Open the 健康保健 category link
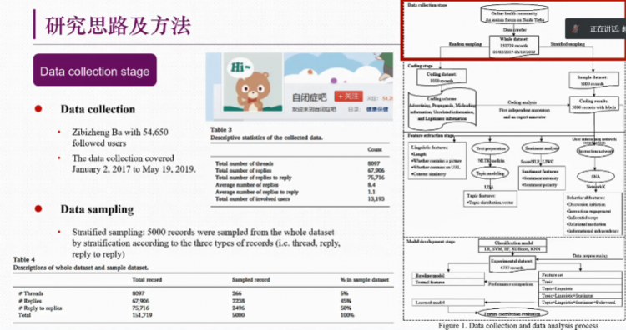 tap(377, 109)
